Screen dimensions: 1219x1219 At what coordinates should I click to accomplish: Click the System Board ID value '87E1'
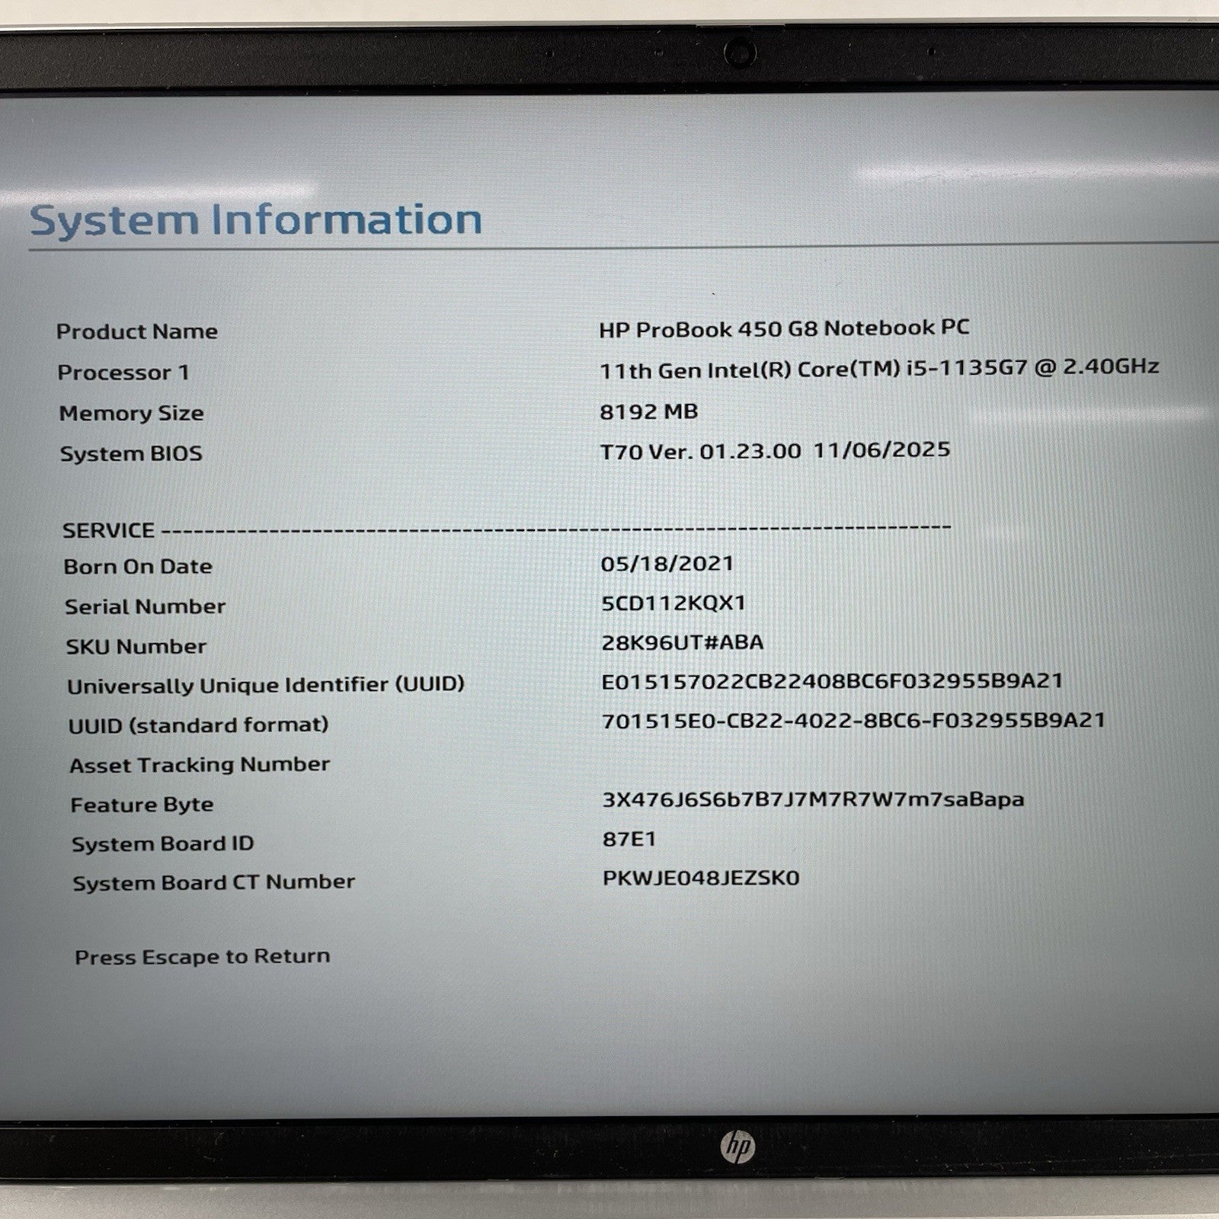click(x=629, y=839)
